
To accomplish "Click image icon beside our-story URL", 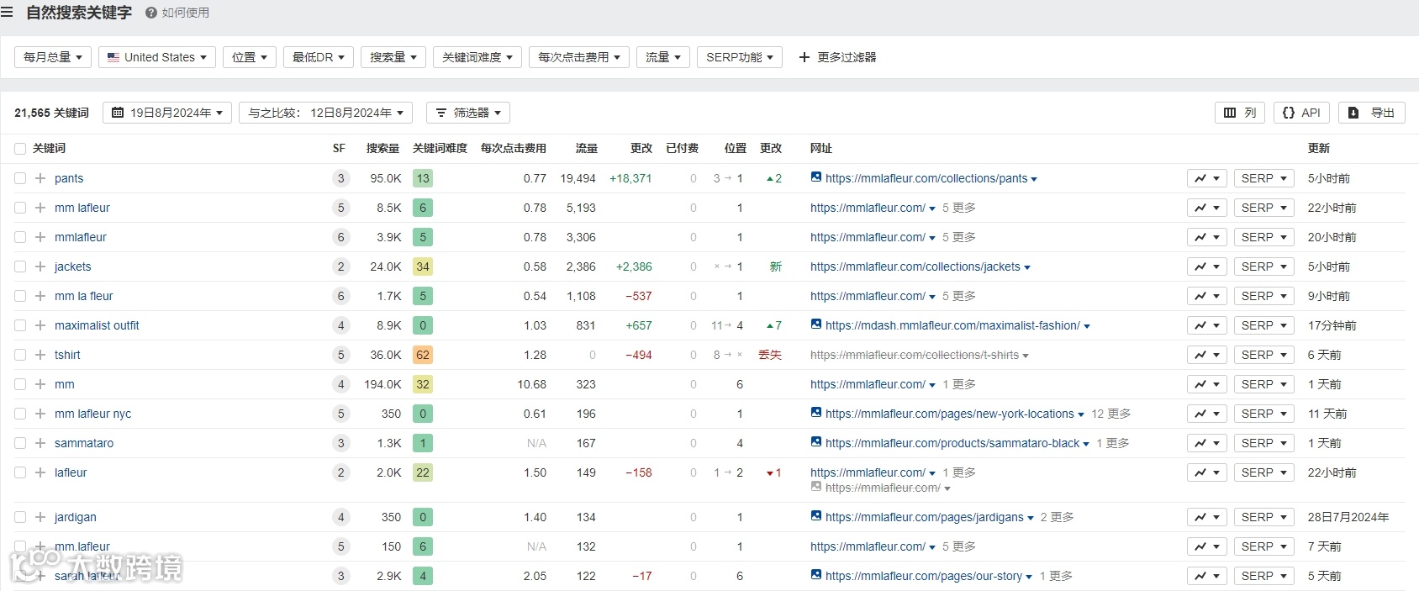I will point(816,575).
